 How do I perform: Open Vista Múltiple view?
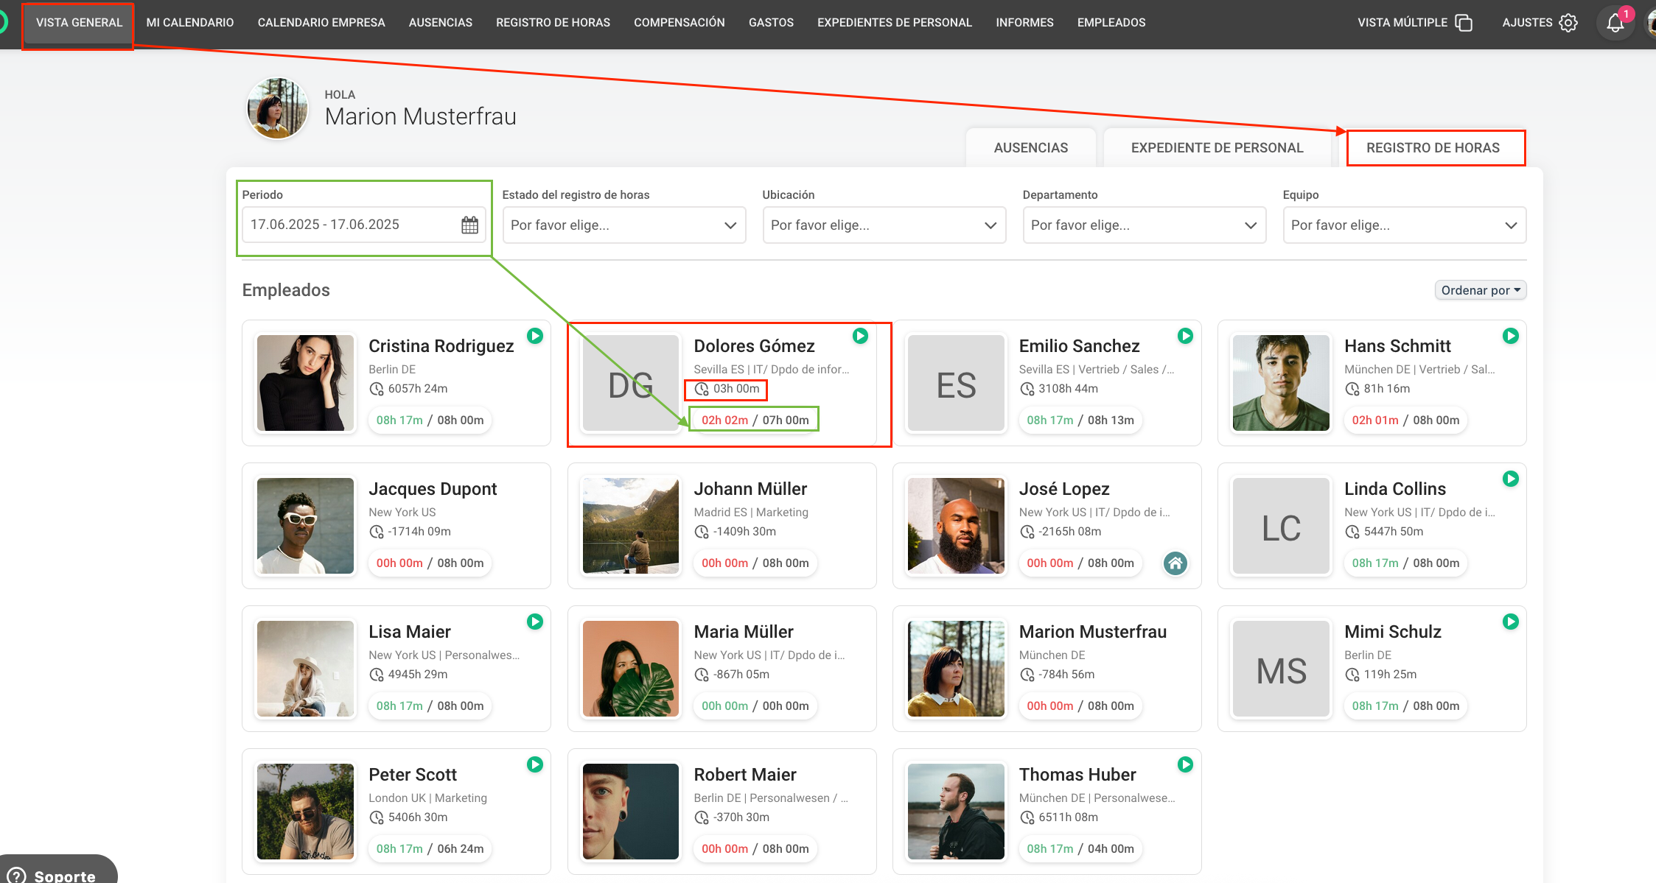(1414, 23)
